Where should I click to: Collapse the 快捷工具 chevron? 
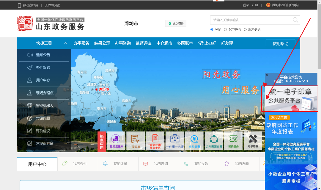(x=65, y=43)
